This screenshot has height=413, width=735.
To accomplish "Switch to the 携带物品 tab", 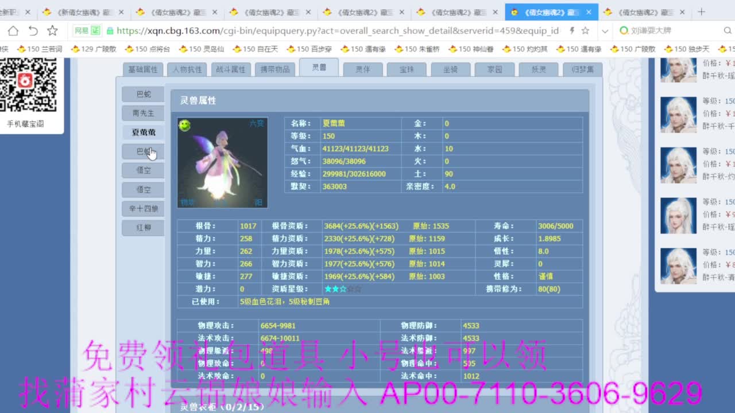I will coord(274,68).
